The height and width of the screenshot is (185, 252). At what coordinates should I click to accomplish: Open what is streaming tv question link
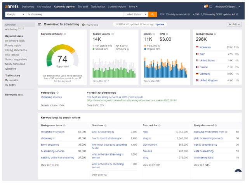click(103, 132)
